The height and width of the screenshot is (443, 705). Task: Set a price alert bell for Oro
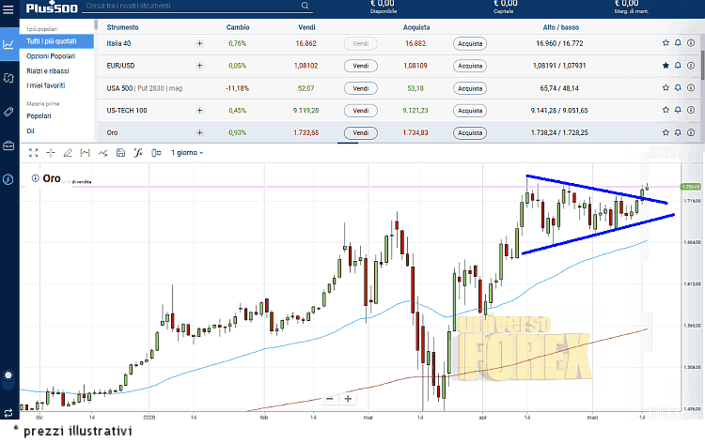pyautogui.click(x=678, y=133)
